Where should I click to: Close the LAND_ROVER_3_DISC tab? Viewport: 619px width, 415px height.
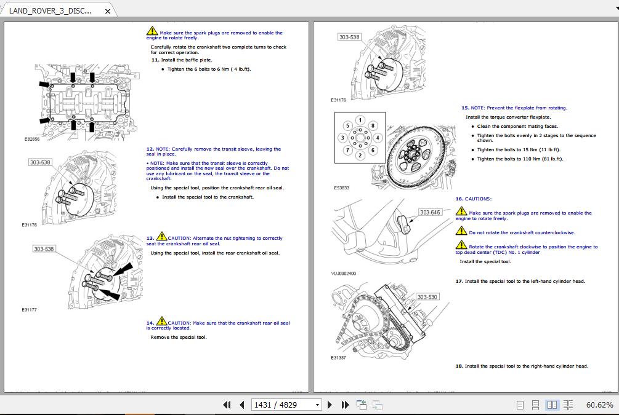point(108,10)
